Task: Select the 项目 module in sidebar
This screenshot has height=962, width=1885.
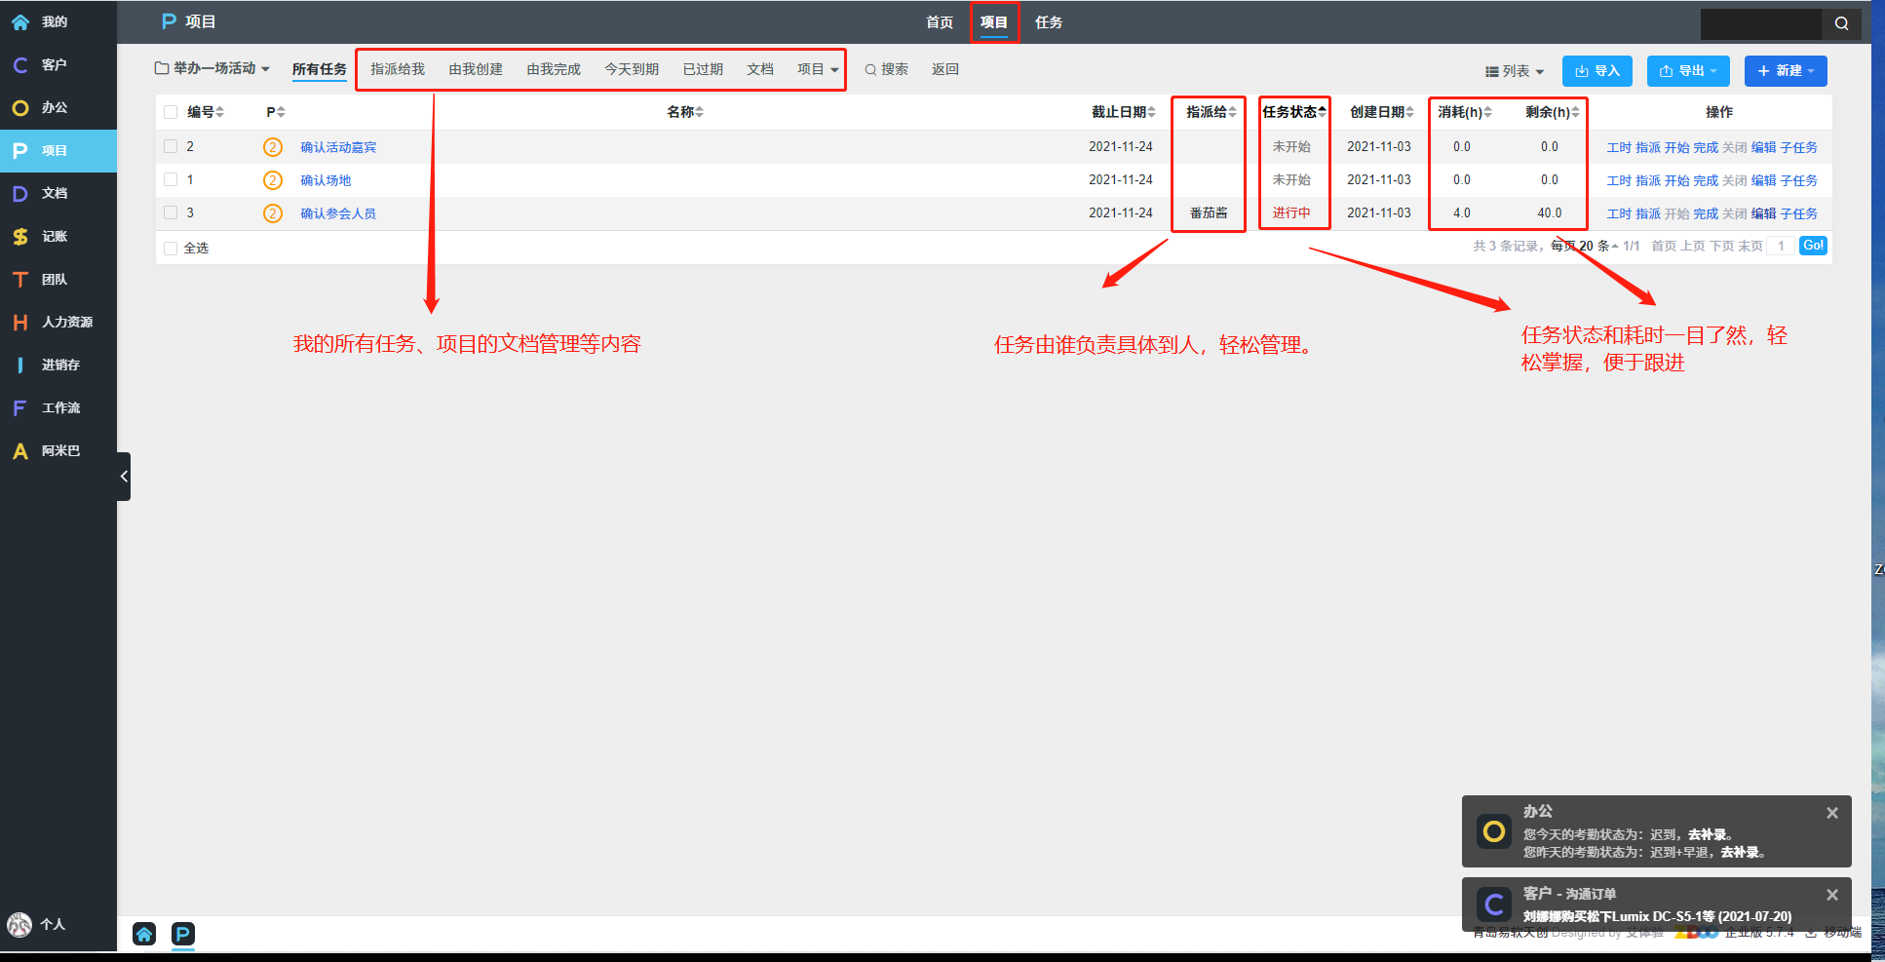Action: [58, 150]
